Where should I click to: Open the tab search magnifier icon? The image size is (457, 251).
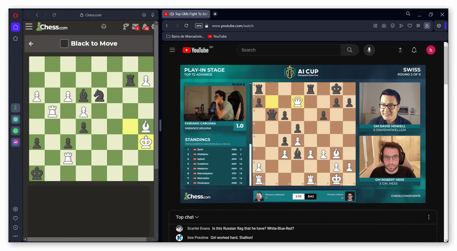(408, 14)
